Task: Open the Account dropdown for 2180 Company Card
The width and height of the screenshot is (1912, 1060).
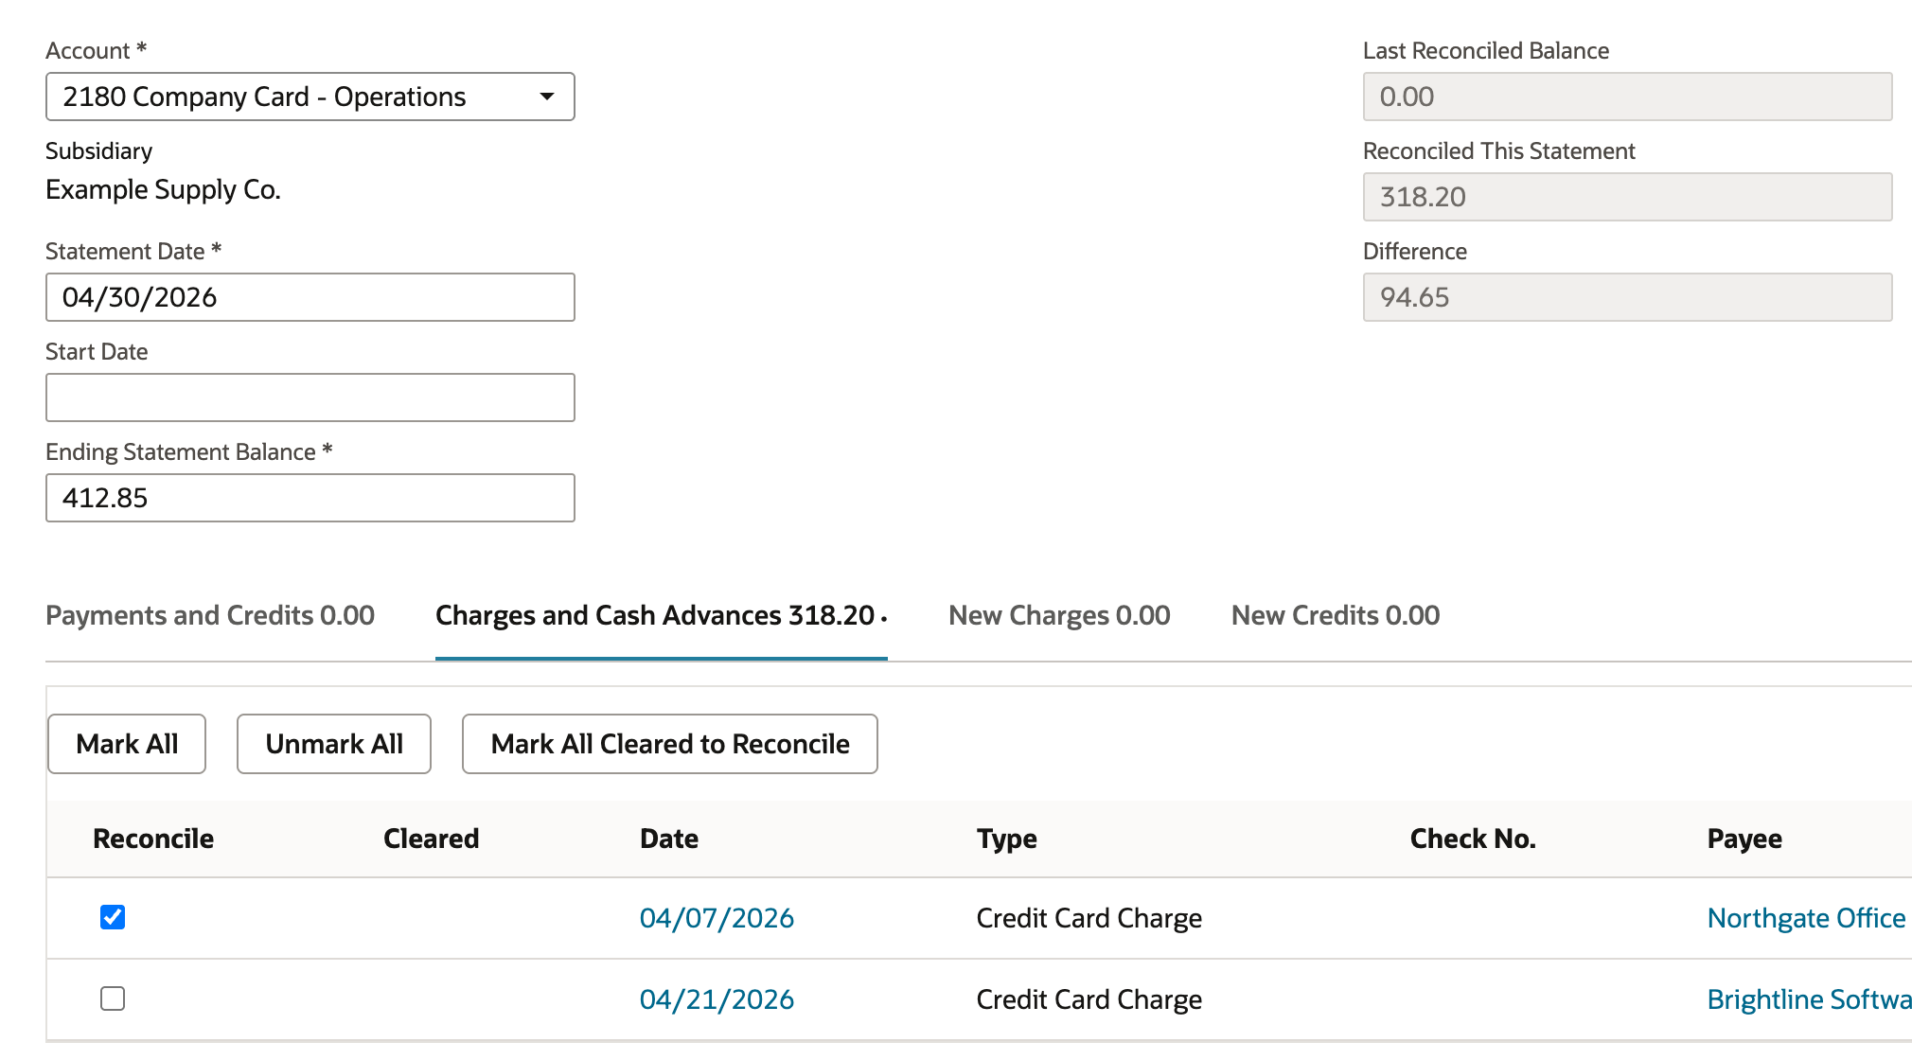Action: pos(310,97)
